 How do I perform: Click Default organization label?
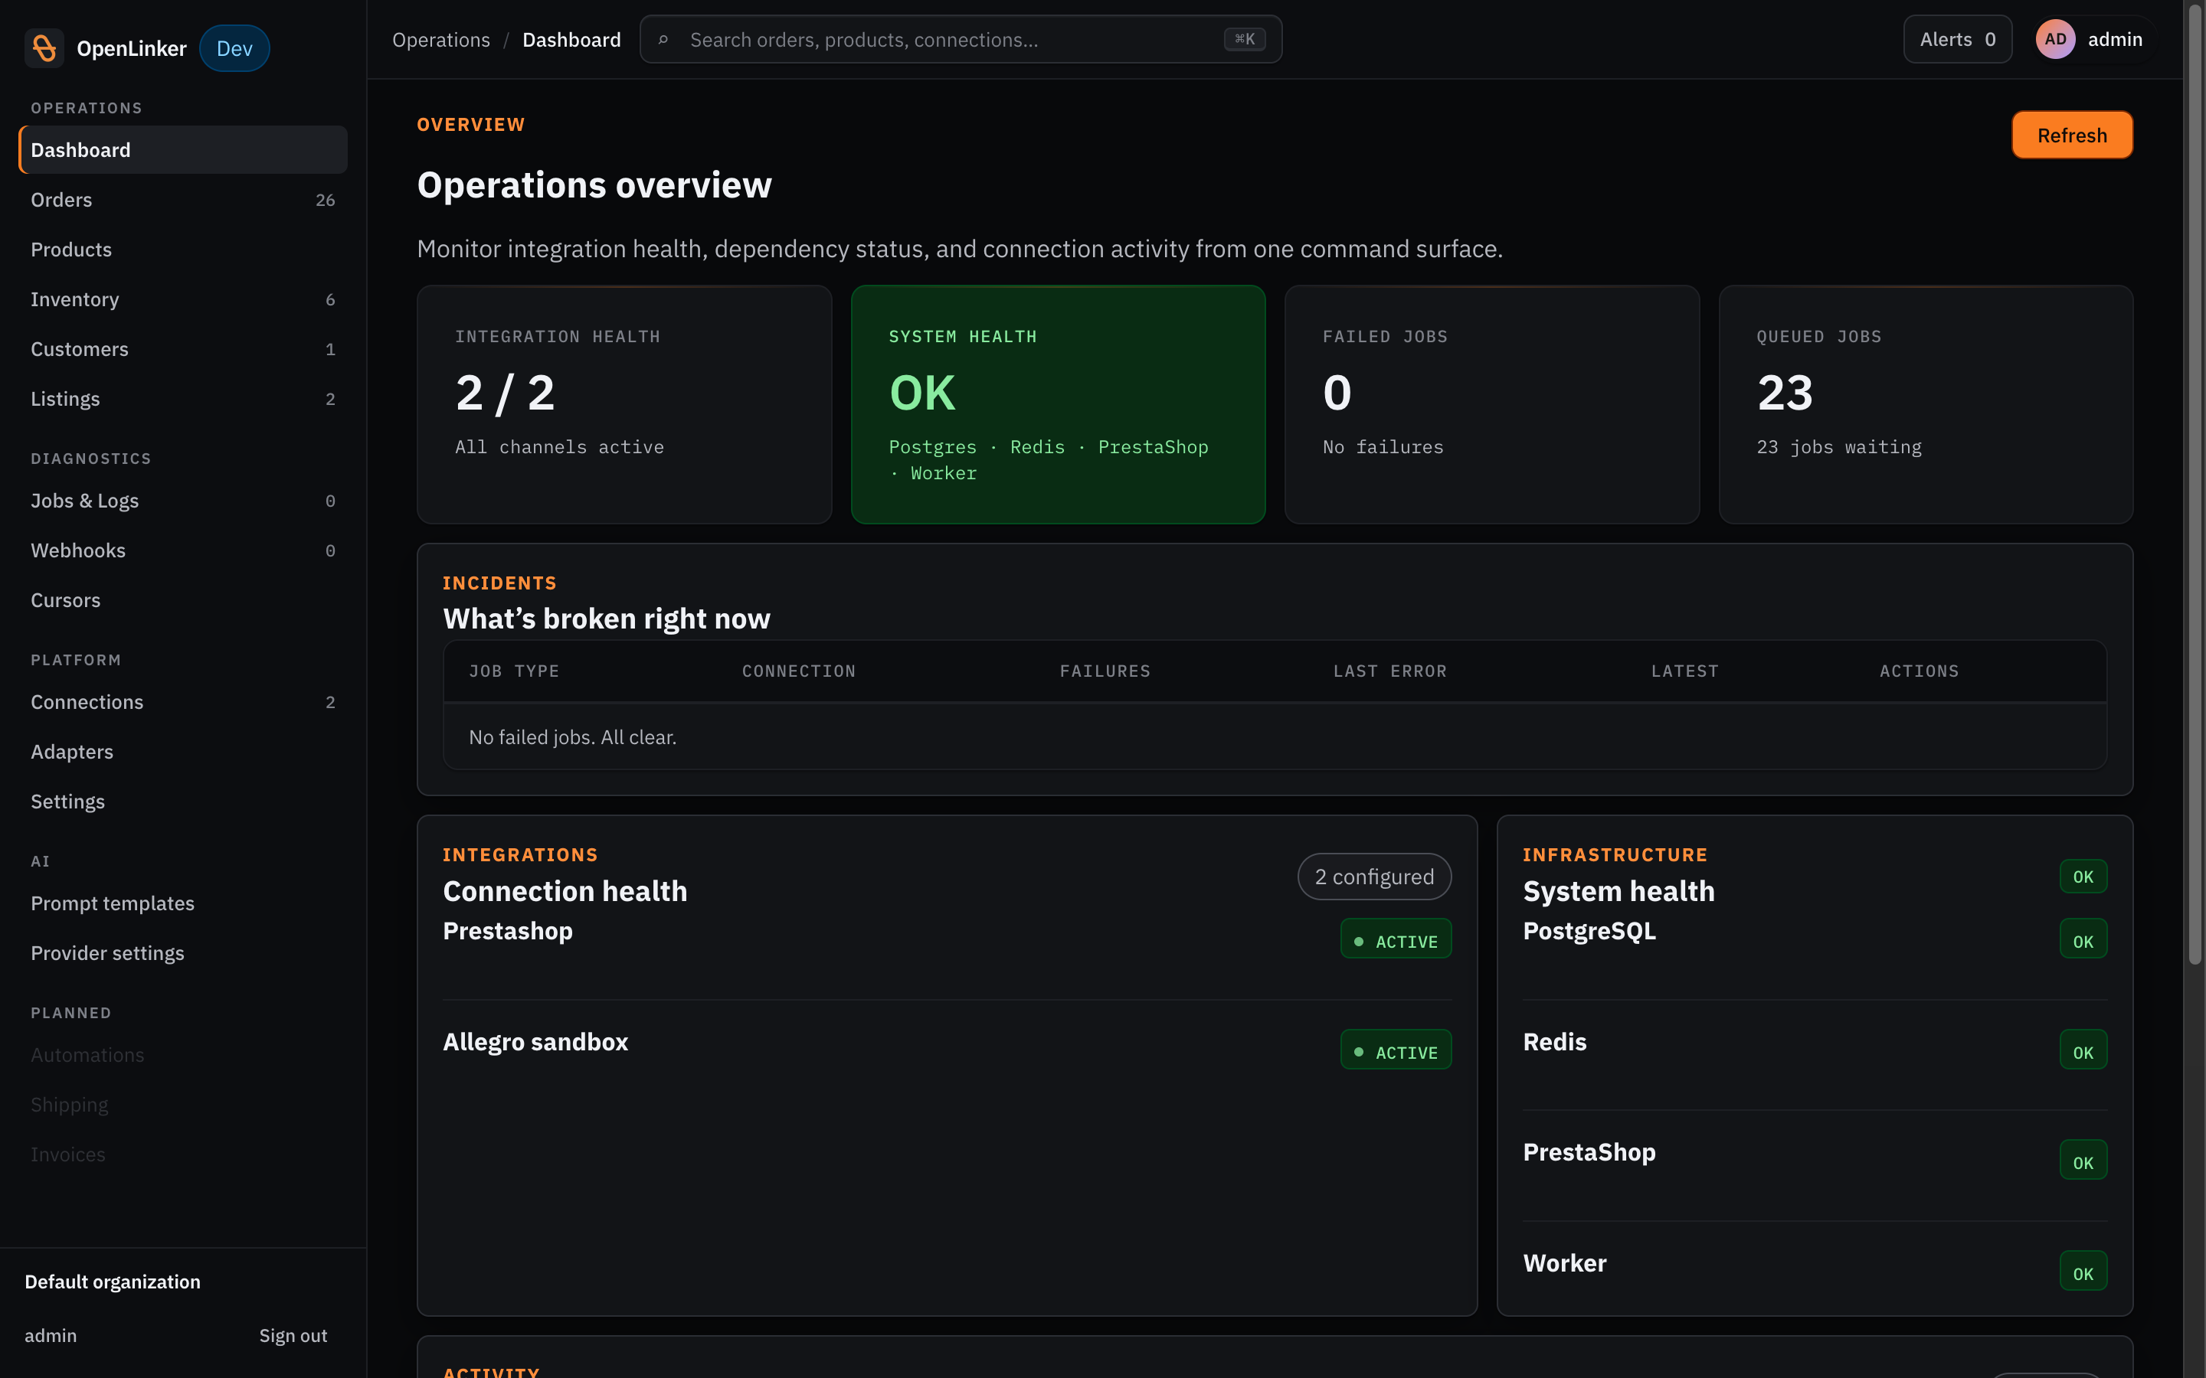(x=112, y=1282)
